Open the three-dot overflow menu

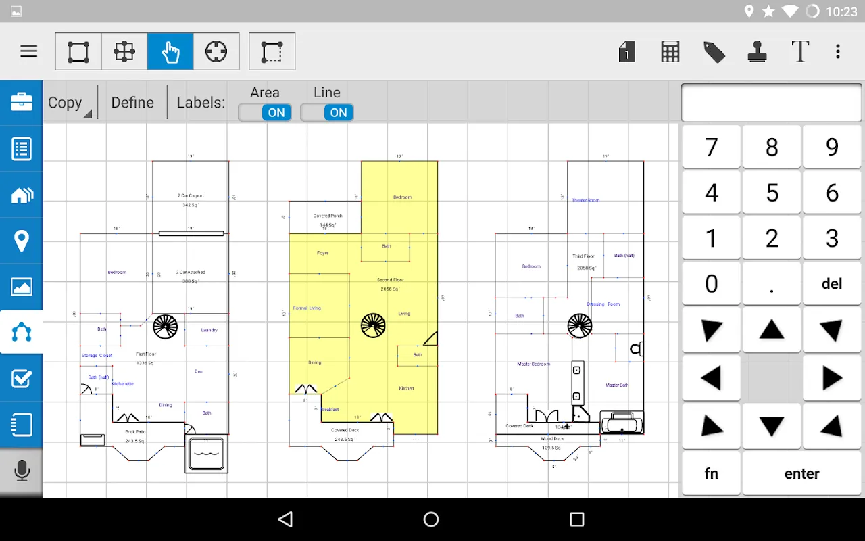[x=838, y=51]
